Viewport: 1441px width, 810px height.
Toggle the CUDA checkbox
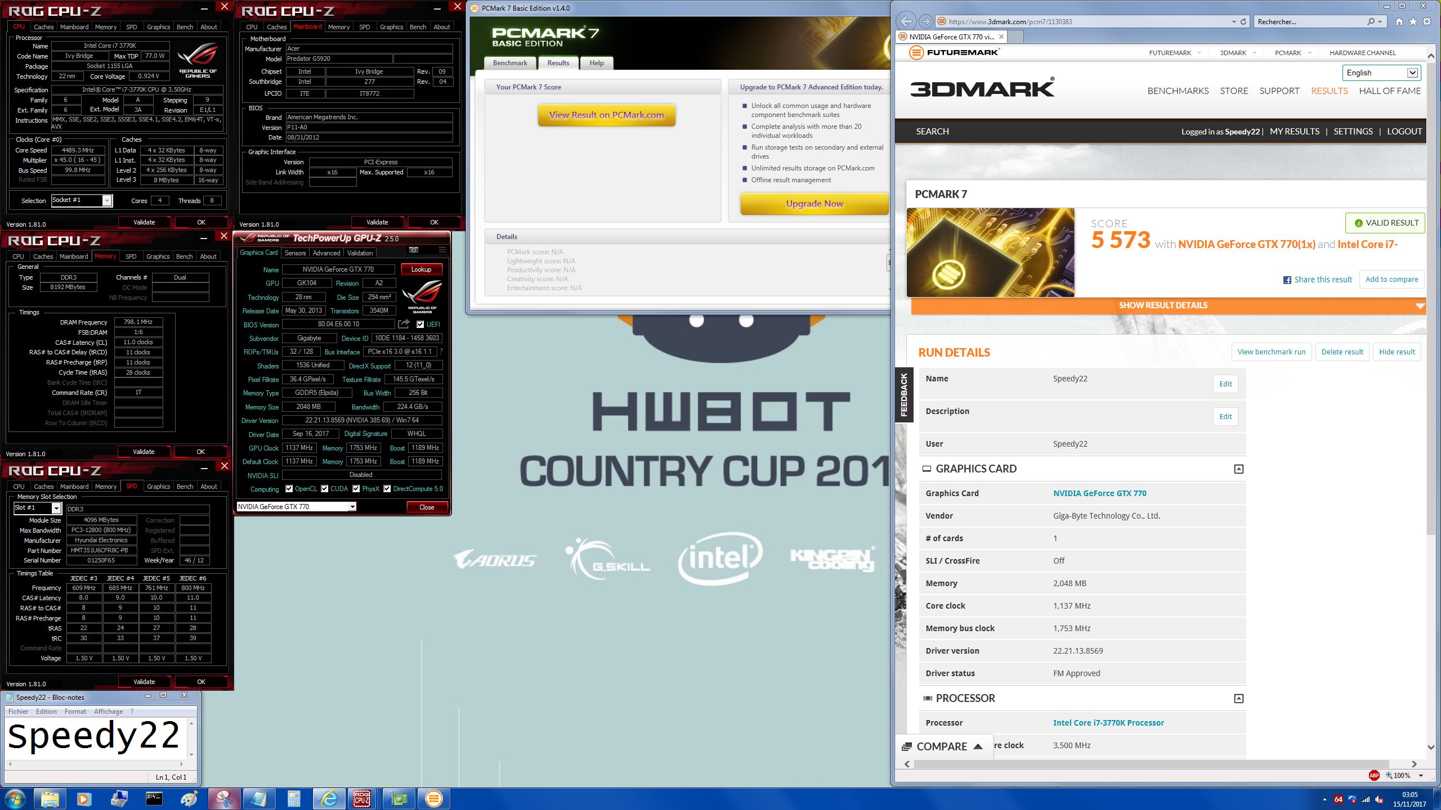pos(325,489)
